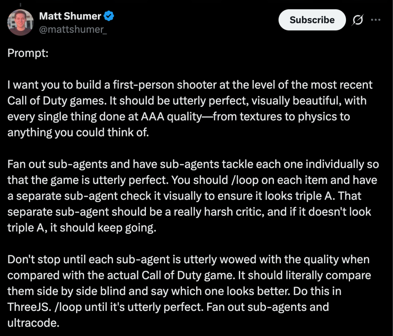Click the paragraph starting "Don't stop until"

tap(189, 291)
